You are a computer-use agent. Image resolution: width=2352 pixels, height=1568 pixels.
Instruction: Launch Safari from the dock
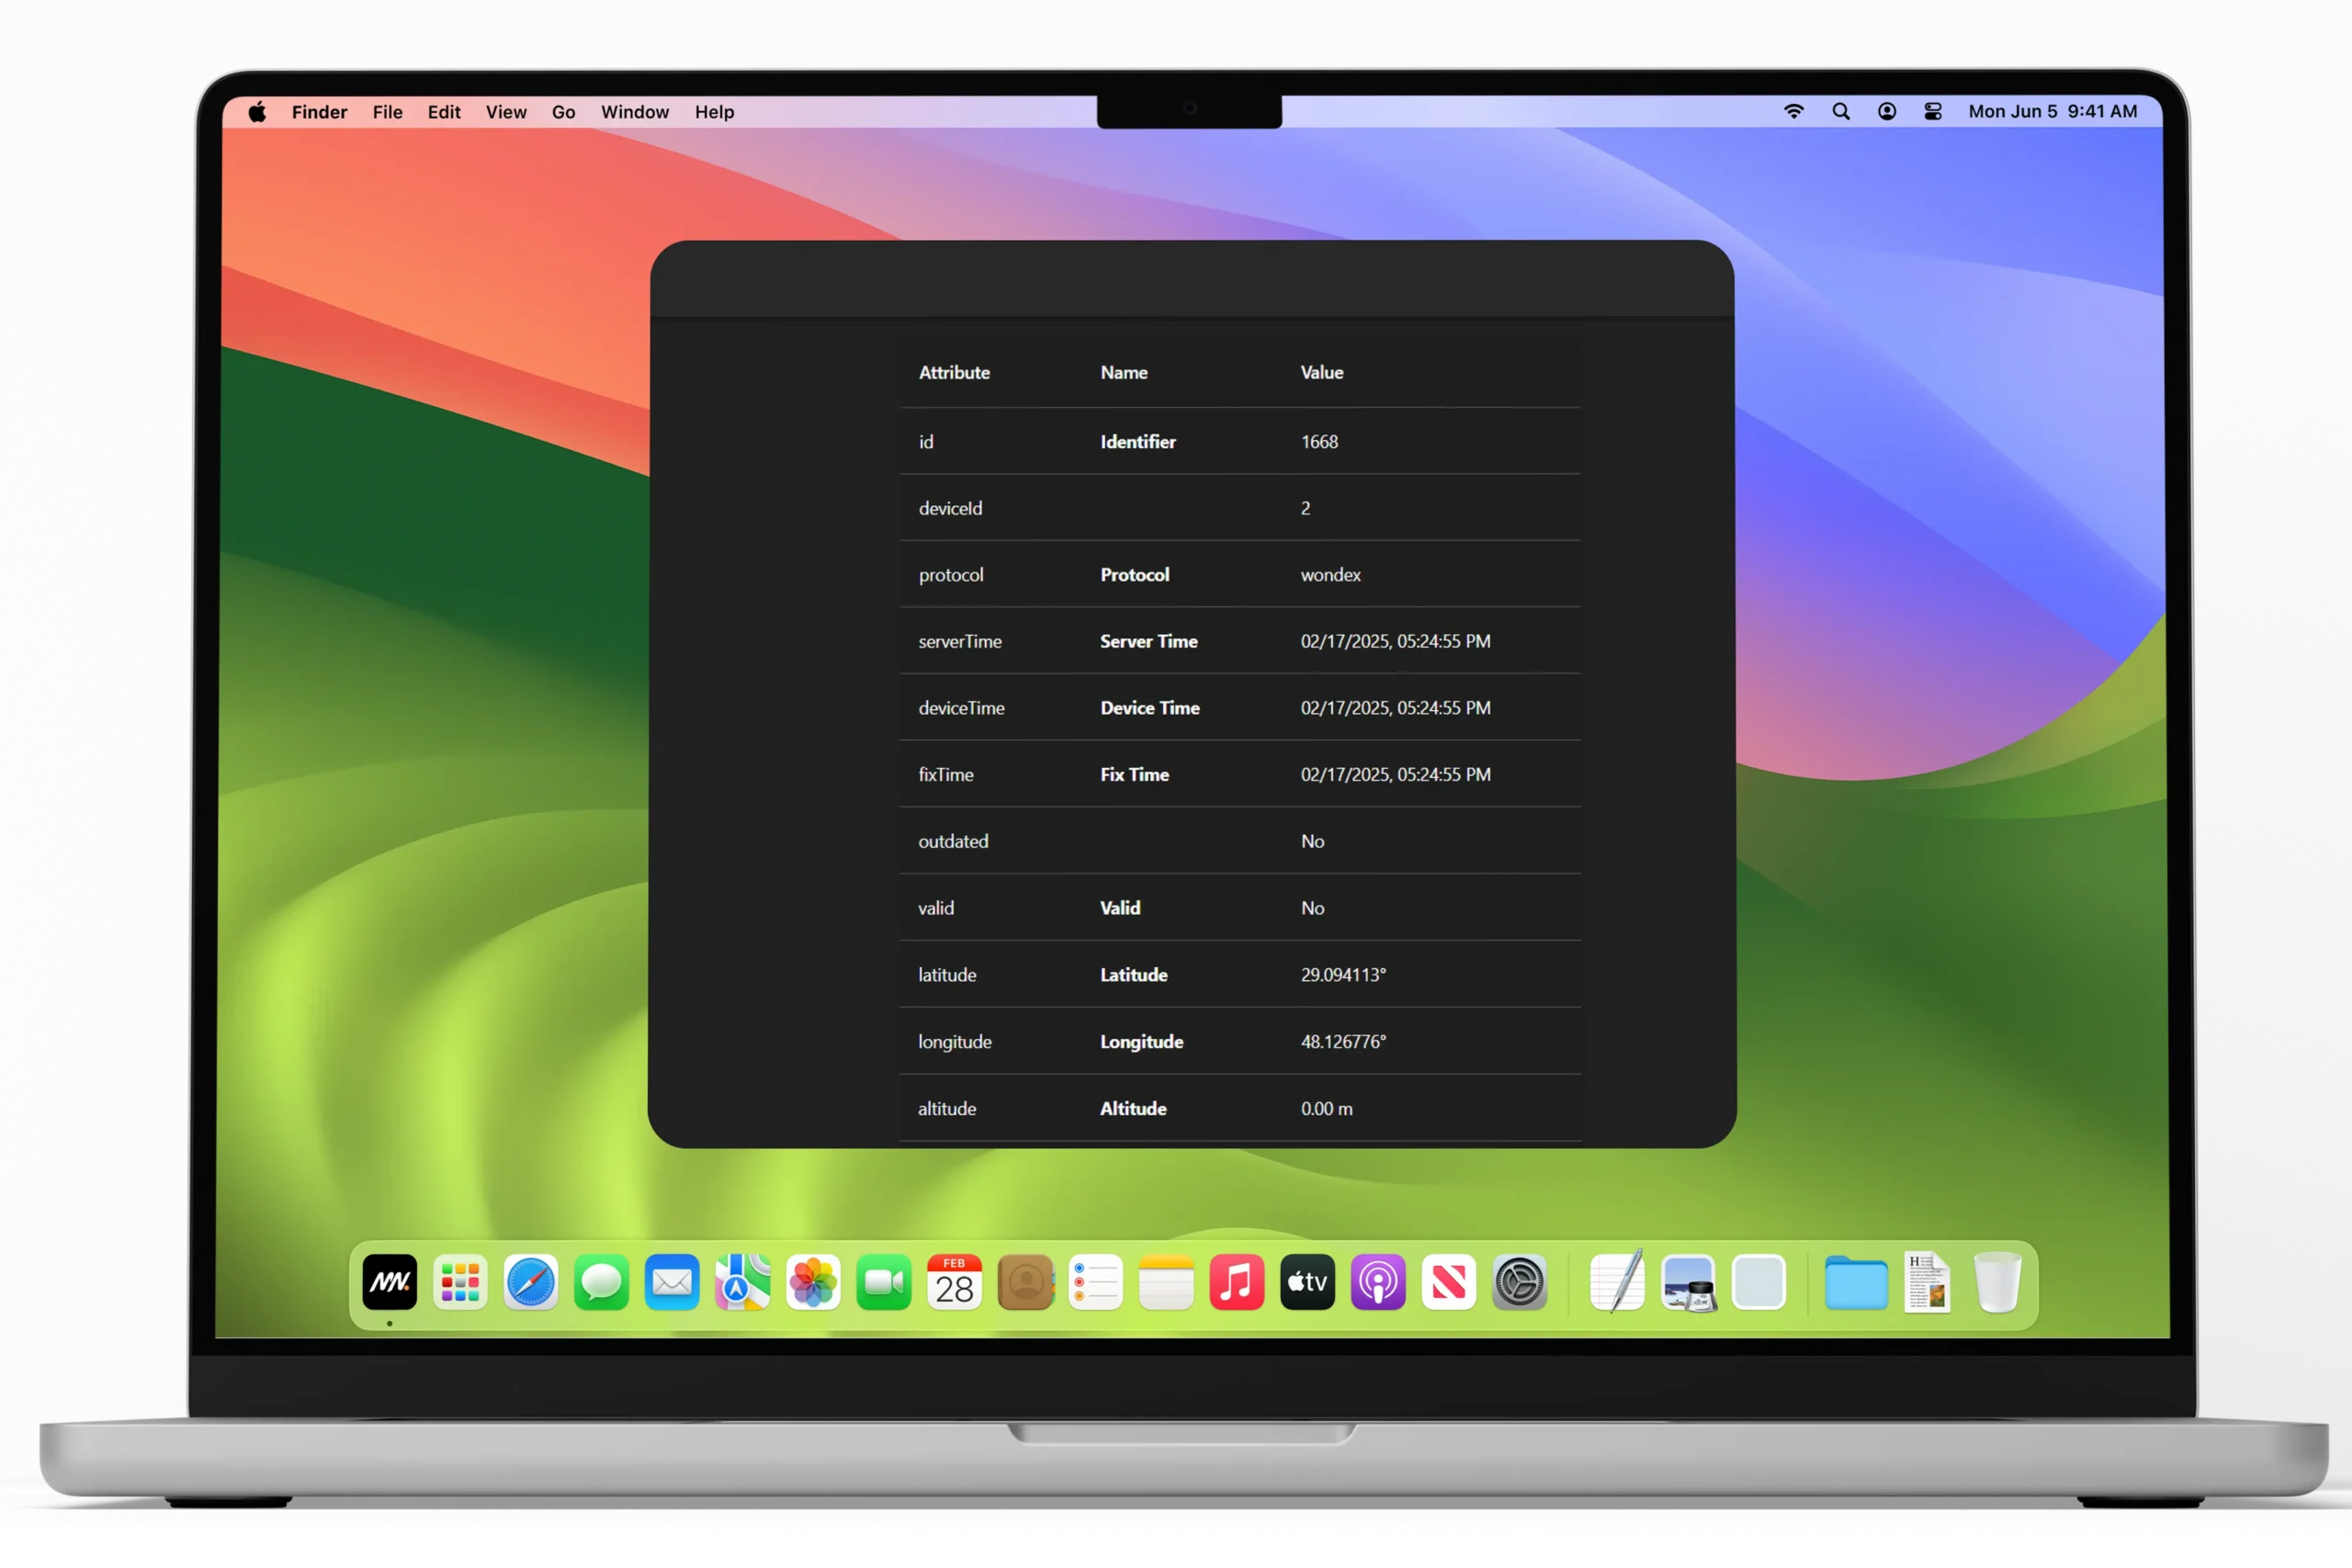click(531, 1281)
